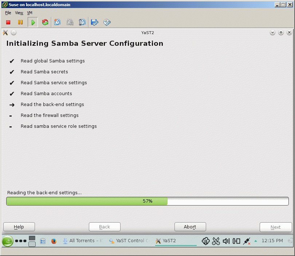Switch to the All Torrents taskbar window
Screen dimensions: 295x256
click(x=83, y=241)
